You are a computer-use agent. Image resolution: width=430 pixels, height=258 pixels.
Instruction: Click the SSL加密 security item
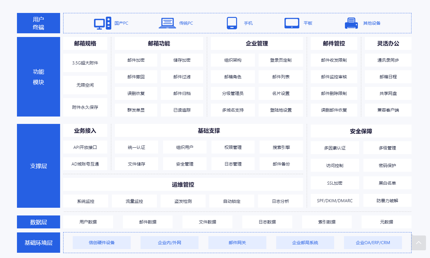coord(334,183)
